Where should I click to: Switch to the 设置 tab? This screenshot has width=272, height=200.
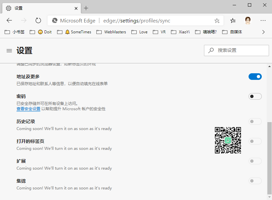tap(40, 8)
